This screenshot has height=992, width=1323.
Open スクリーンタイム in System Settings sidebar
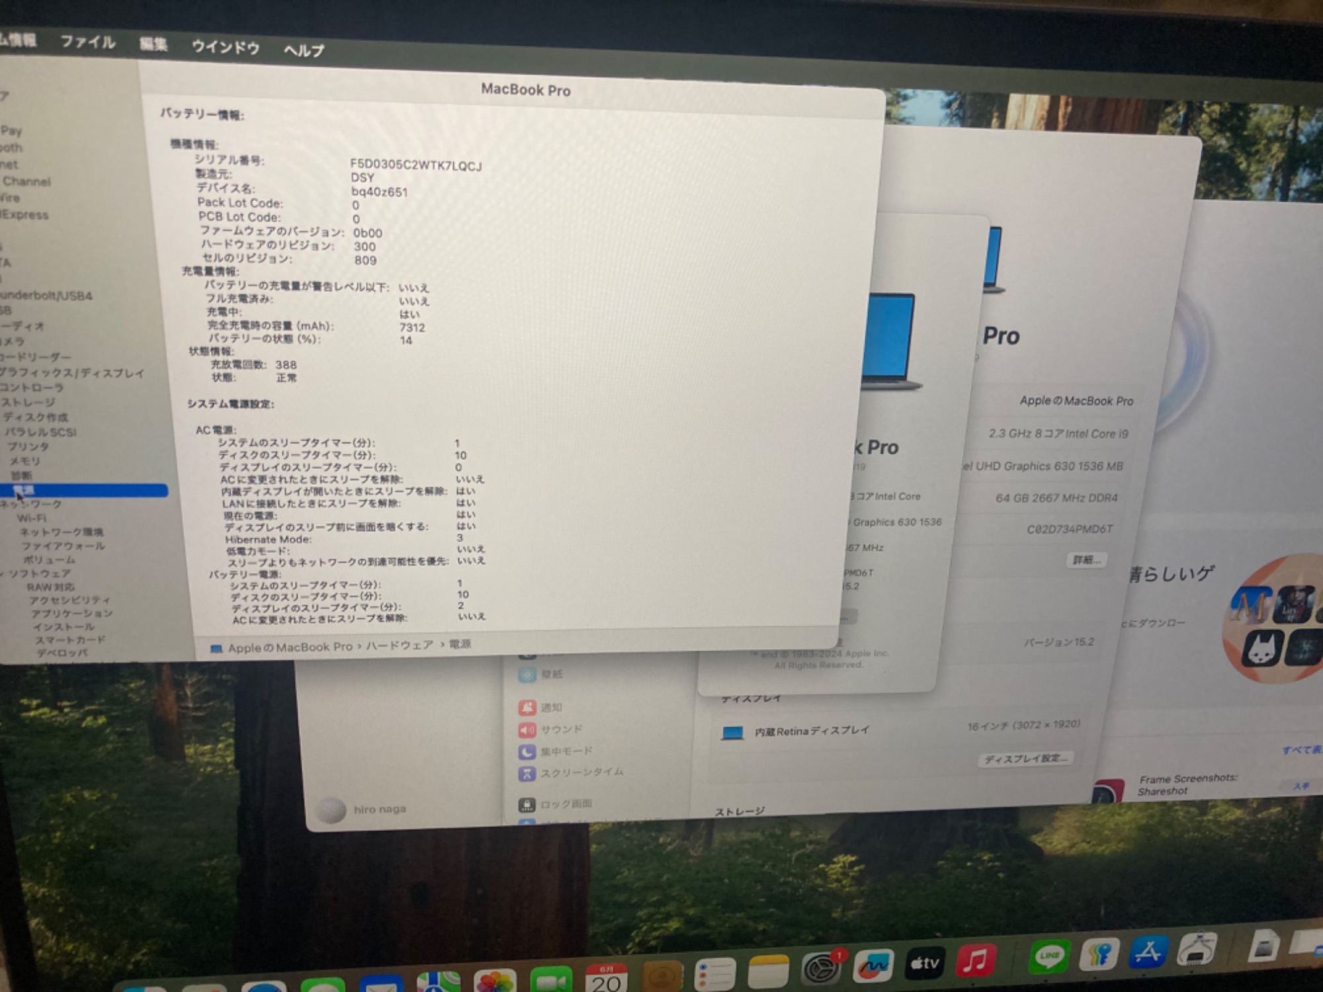coord(571,772)
